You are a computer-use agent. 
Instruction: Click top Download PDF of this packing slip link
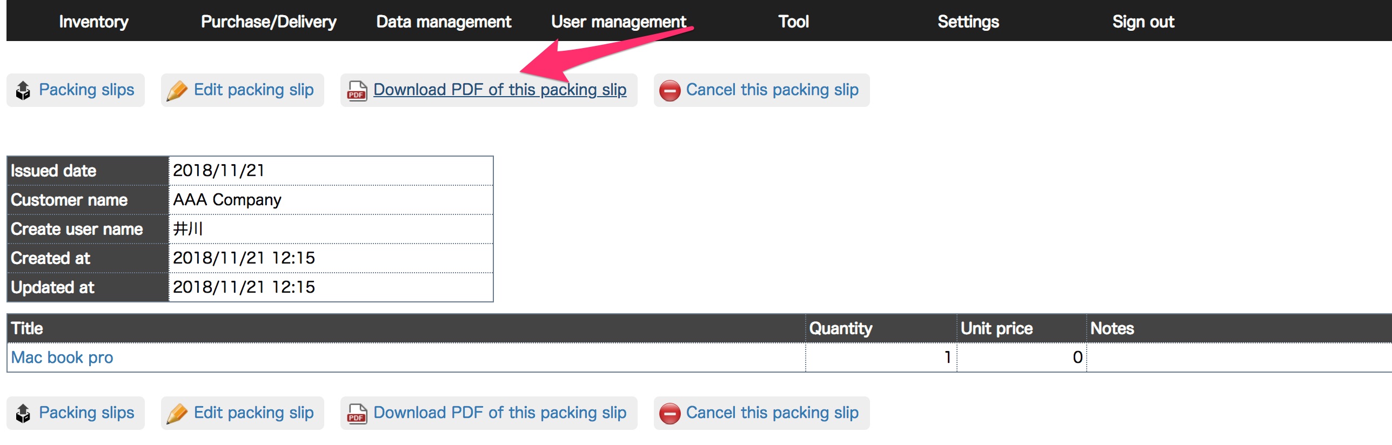point(500,90)
